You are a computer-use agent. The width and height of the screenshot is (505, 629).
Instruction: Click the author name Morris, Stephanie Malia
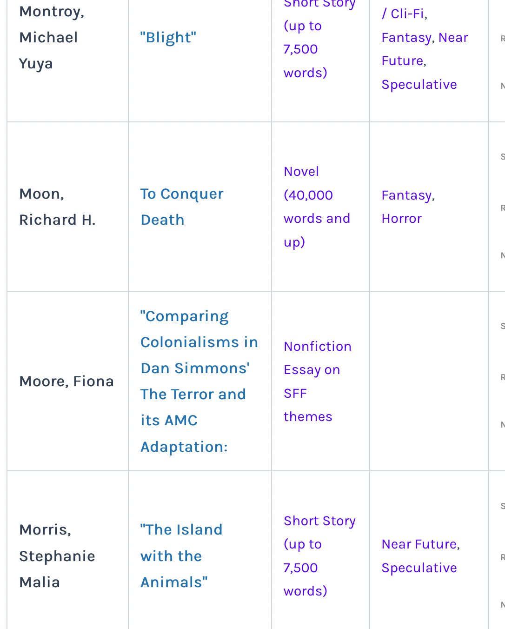[x=57, y=555]
